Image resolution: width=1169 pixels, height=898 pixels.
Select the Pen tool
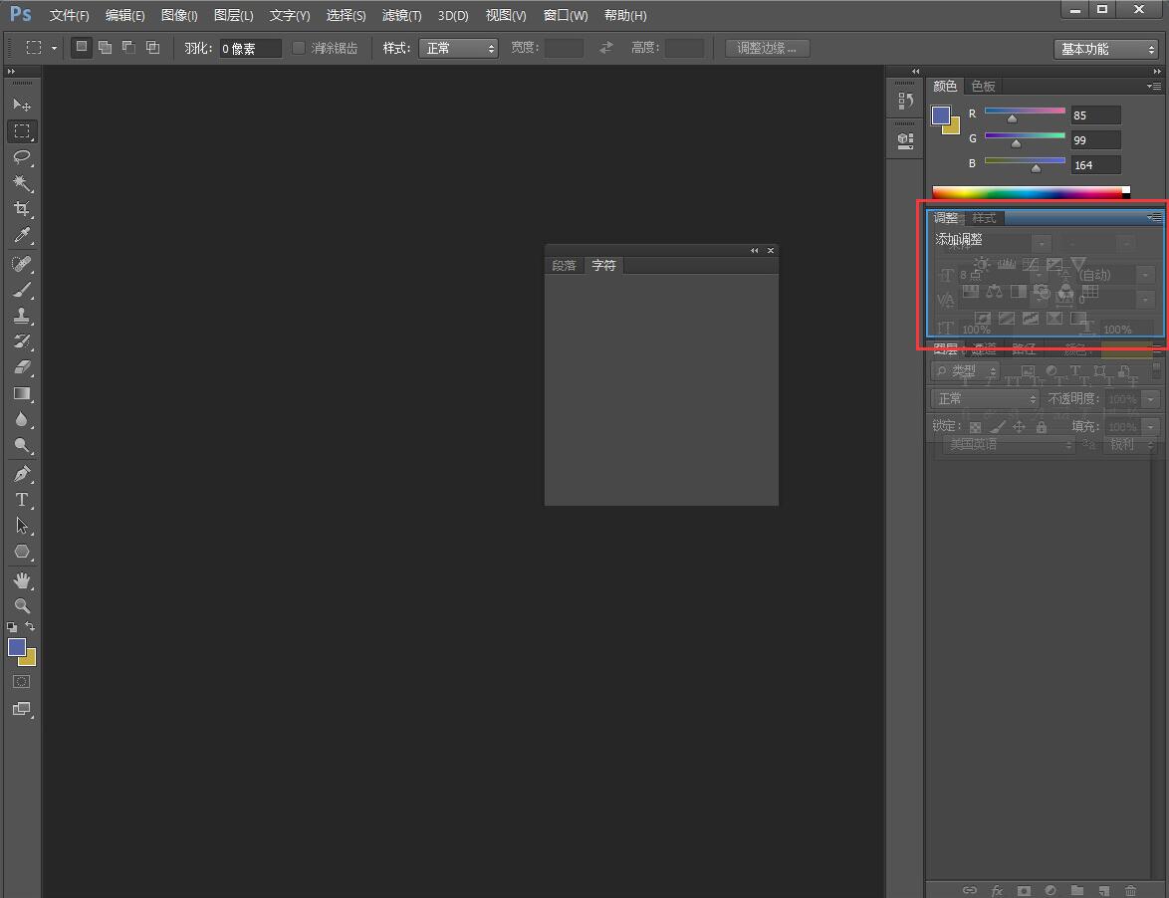click(21, 474)
